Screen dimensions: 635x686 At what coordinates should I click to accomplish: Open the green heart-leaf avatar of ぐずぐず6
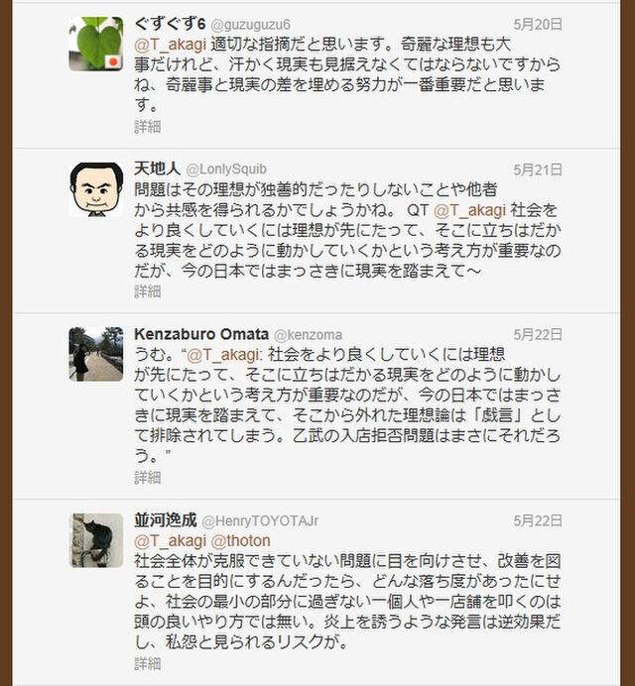tap(96, 44)
